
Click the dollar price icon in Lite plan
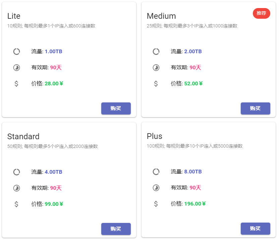click(16, 83)
